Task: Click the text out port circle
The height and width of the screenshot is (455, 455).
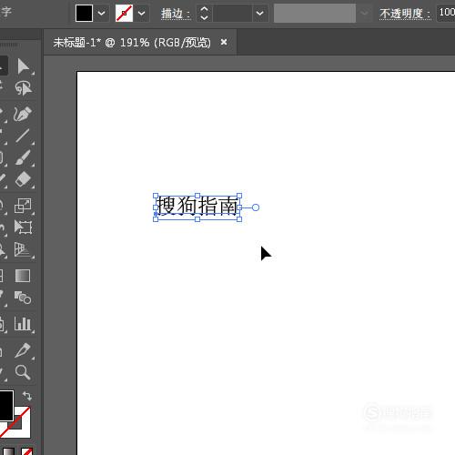Action: [256, 207]
